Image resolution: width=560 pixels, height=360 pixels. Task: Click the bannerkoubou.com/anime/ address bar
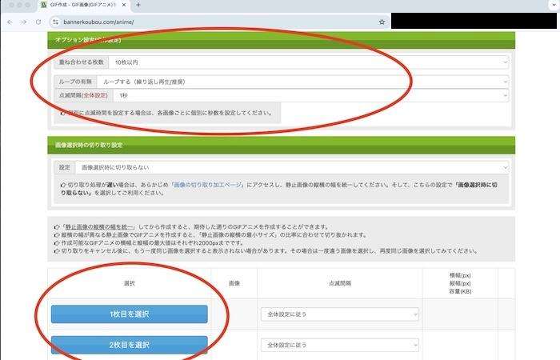[218, 22]
